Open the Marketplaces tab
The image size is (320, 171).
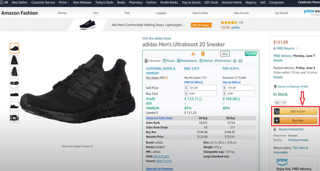coord(187,61)
